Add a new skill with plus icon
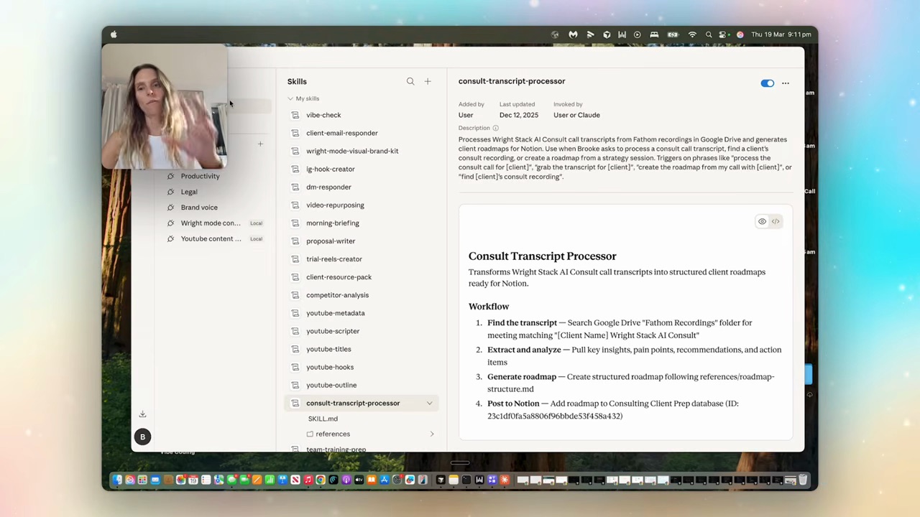The width and height of the screenshot is (920, 517). tap(428, 82)
